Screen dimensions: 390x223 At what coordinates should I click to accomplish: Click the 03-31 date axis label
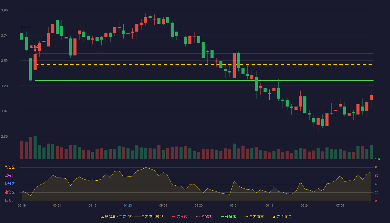coord(57,205)
